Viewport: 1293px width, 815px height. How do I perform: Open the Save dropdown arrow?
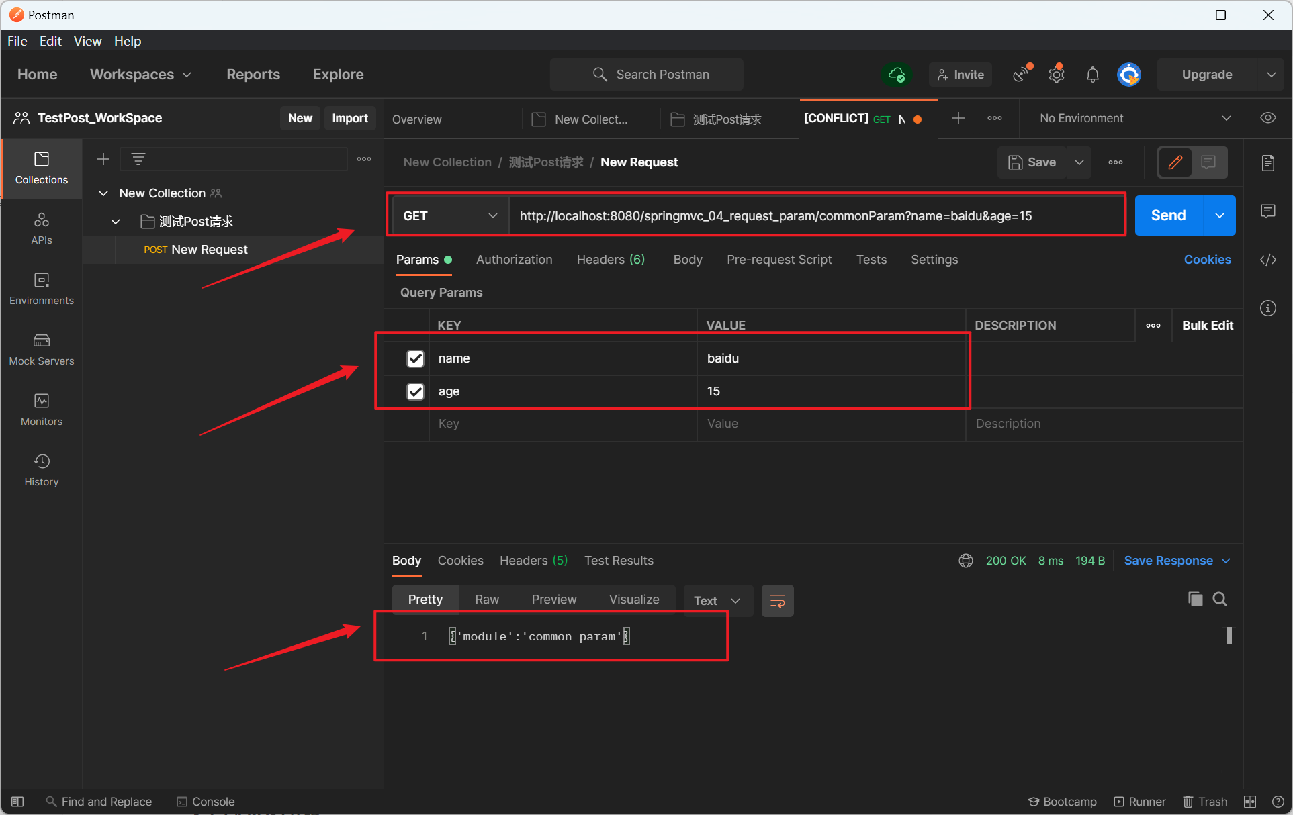click(x=1079, y=162)
